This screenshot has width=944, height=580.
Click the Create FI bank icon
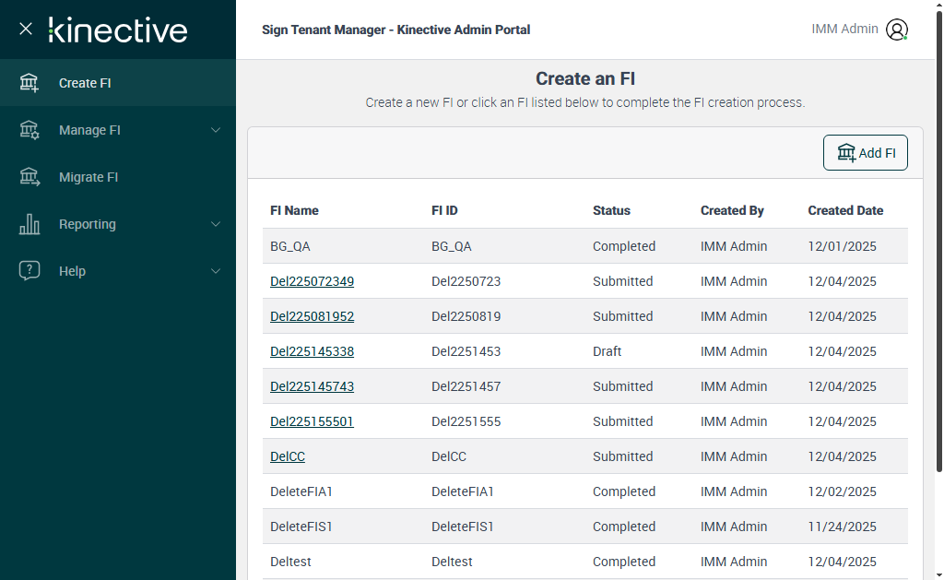29,83
